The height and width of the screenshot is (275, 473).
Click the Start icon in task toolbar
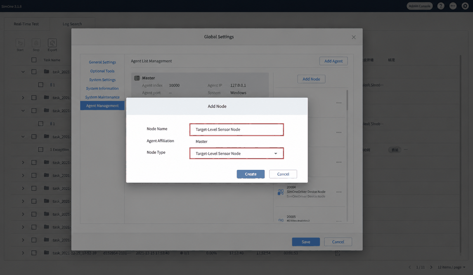click(20, 43)
